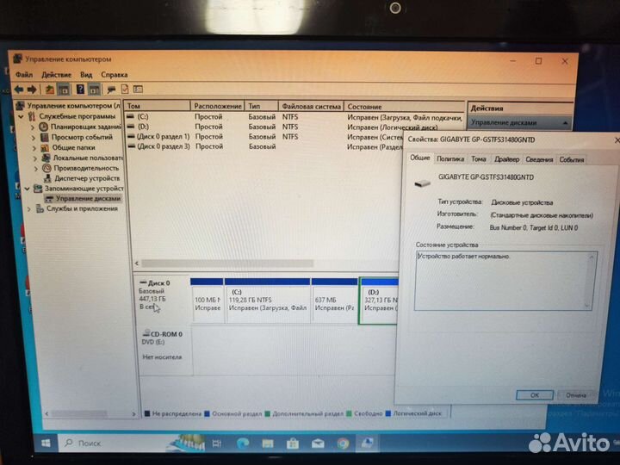Expand the Общие папки node
Viewport: 620px width, 465px height.
[34, 148]
